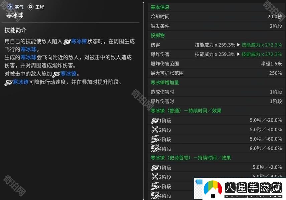Viewport: 286px width, 200px height.
Task: Click the 造成伤害时 row label
Action: pos(162,92)
